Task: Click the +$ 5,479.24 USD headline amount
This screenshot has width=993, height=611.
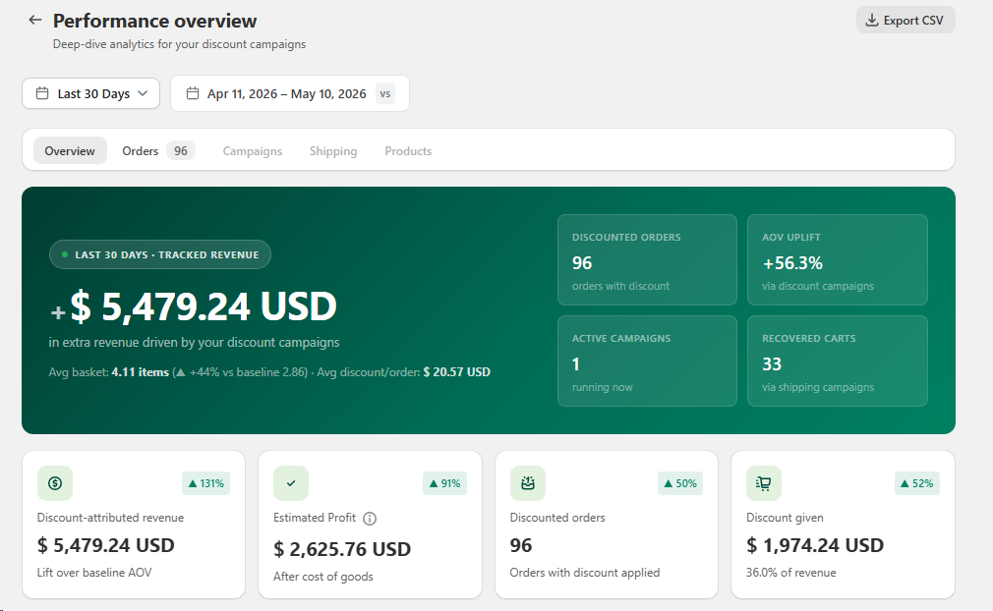Action: 193,306
